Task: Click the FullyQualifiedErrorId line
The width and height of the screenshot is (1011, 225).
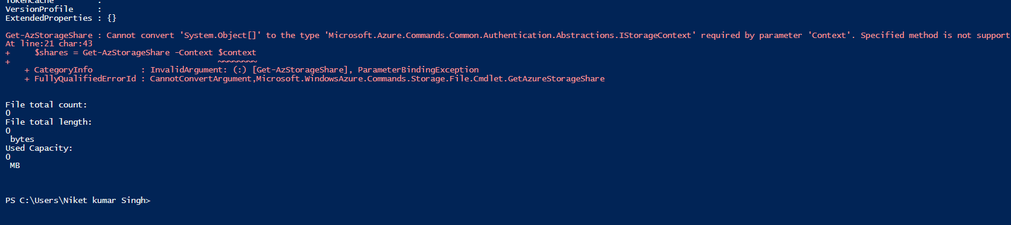Action: [x=314, y=79]
